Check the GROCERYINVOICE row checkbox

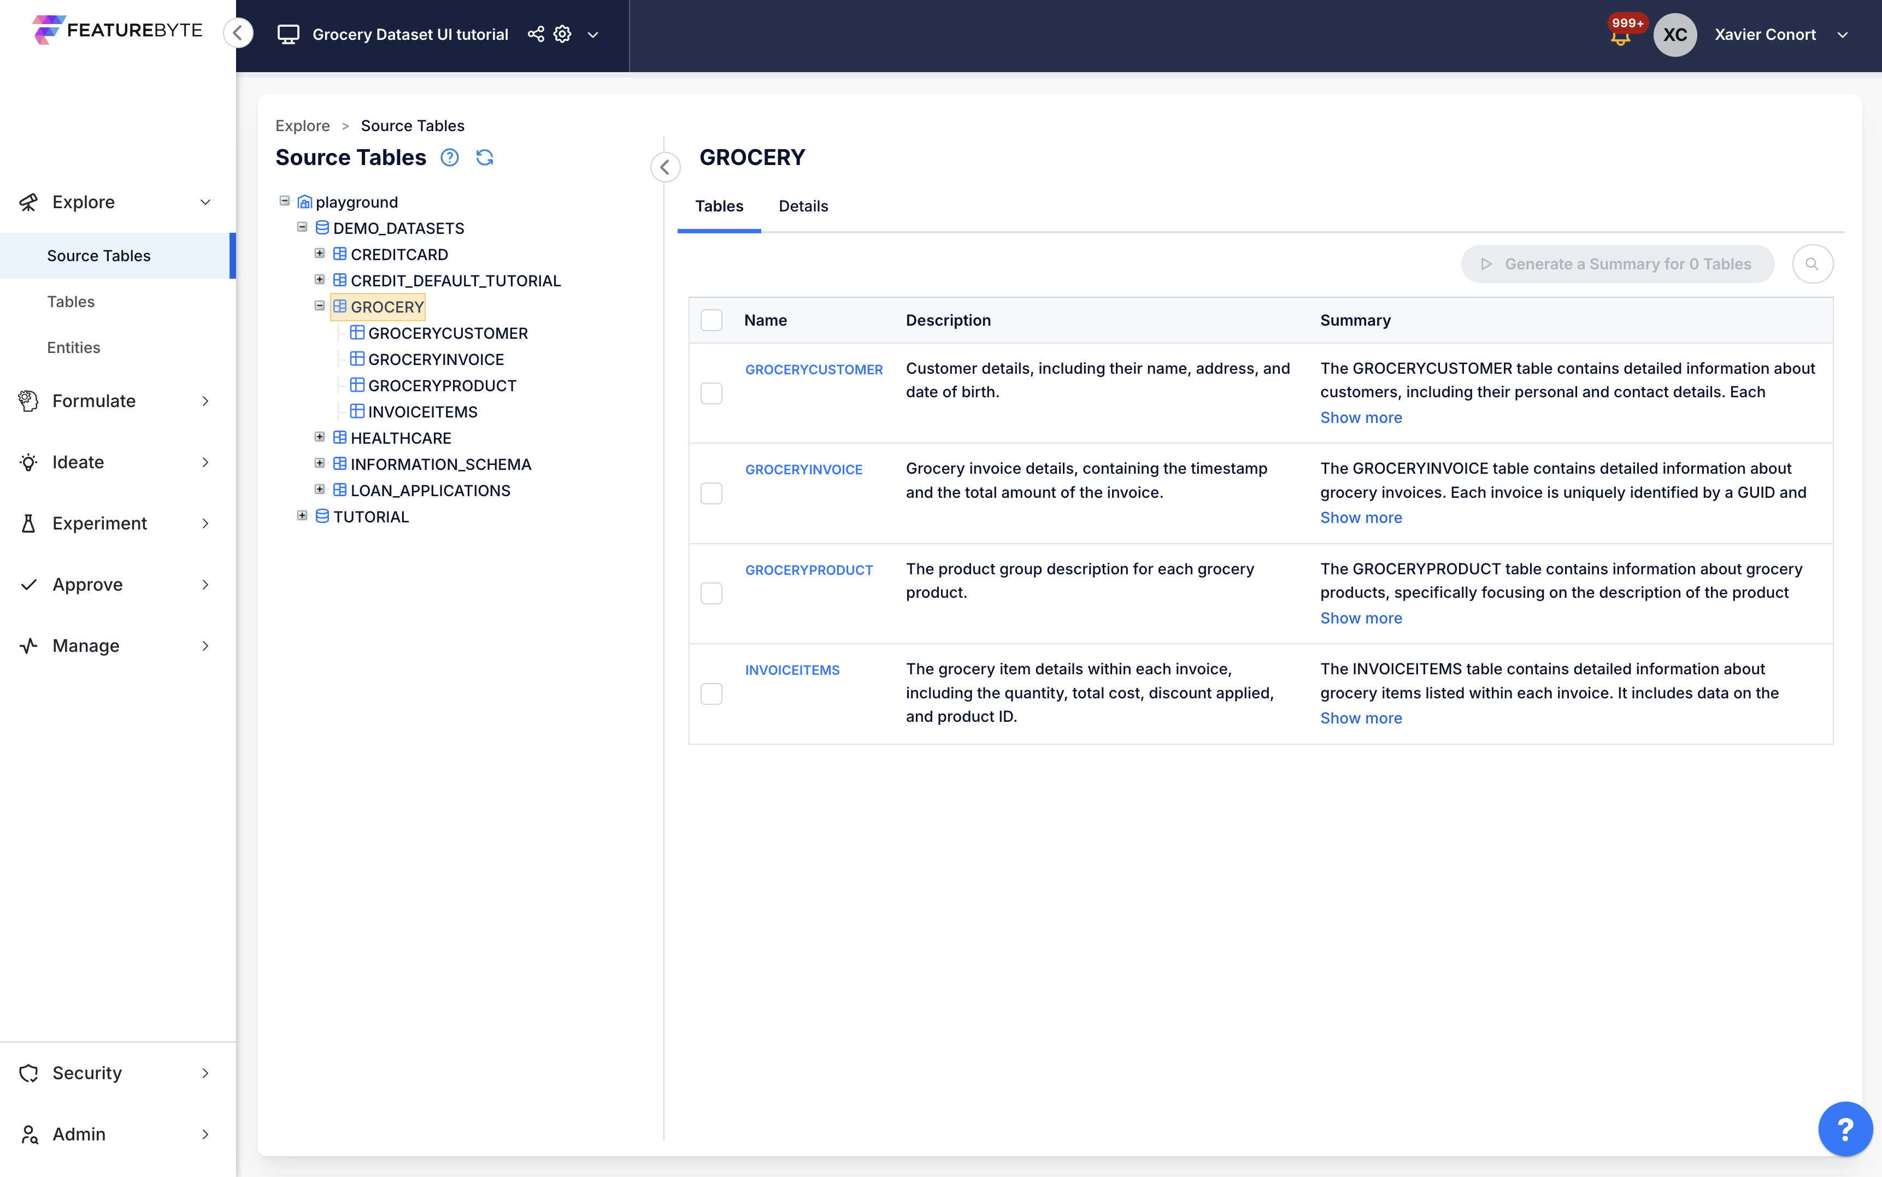(x=710, y=493)
